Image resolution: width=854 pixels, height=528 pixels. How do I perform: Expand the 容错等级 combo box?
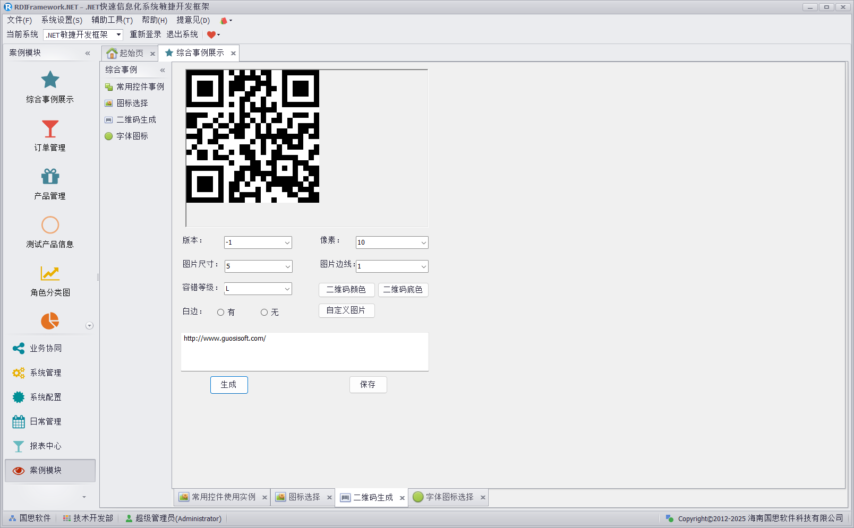287,289
